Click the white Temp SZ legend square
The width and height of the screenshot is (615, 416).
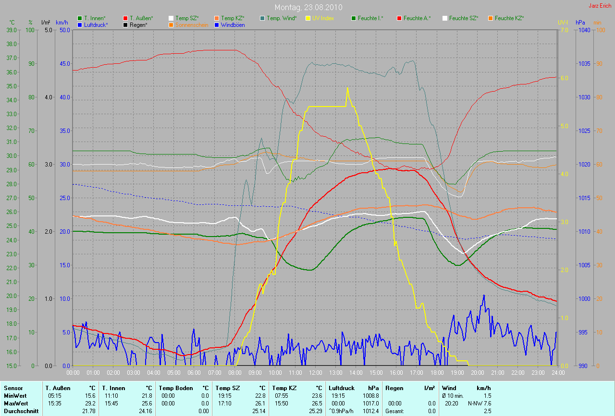171,18
